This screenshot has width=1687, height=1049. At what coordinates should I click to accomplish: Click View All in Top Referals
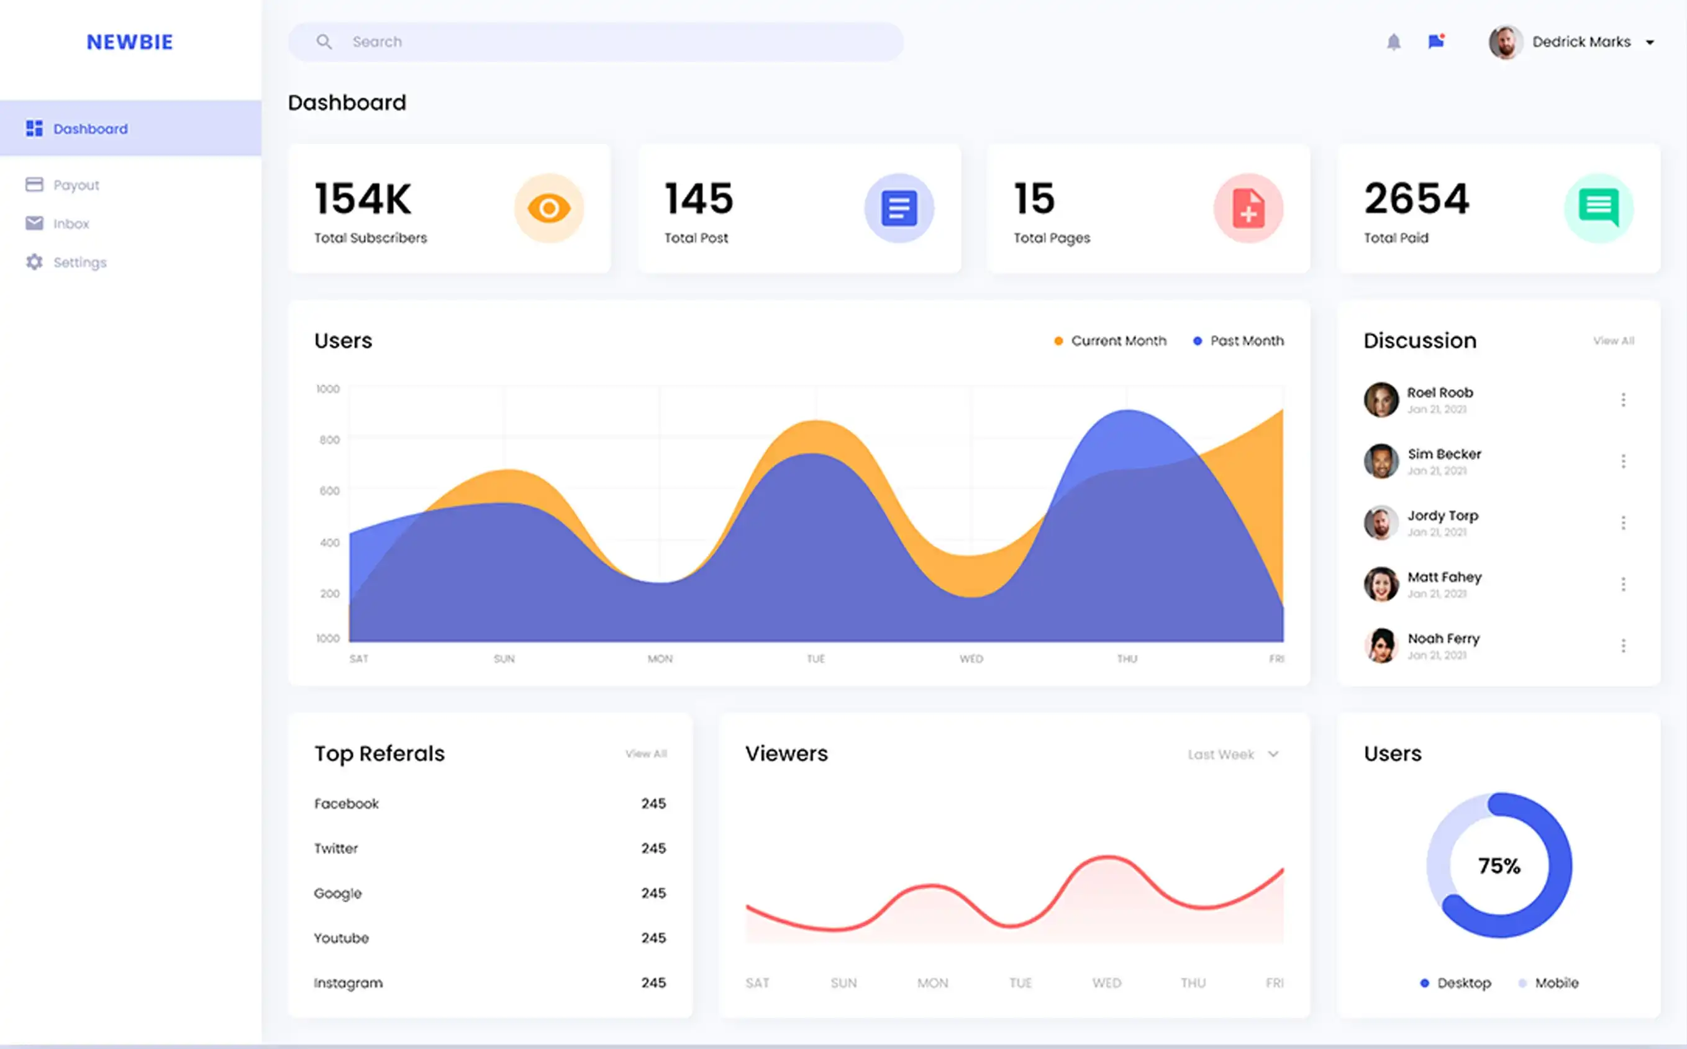click(645, 754)
